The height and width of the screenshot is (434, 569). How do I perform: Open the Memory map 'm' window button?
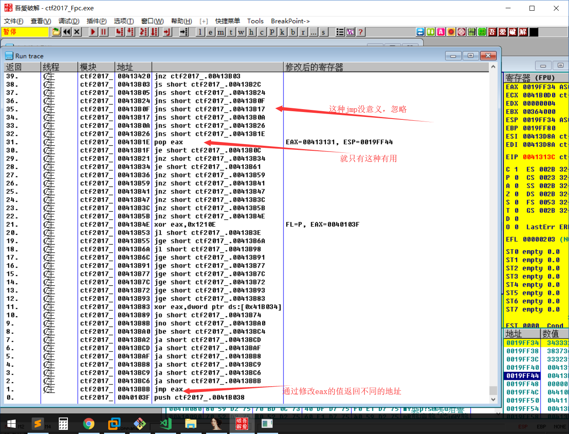[x=221, y=32]
